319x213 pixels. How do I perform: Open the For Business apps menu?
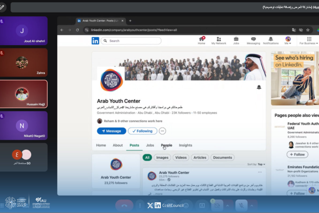click(309, 41)
